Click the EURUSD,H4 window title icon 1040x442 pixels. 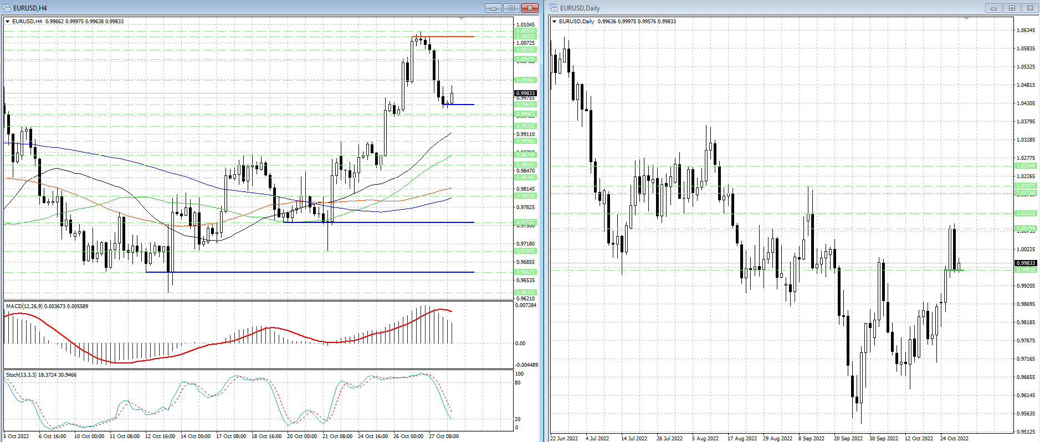7,8
